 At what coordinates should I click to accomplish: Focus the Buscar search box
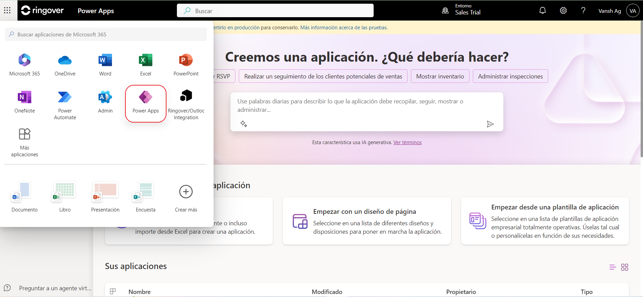click(x=275, y=10)
